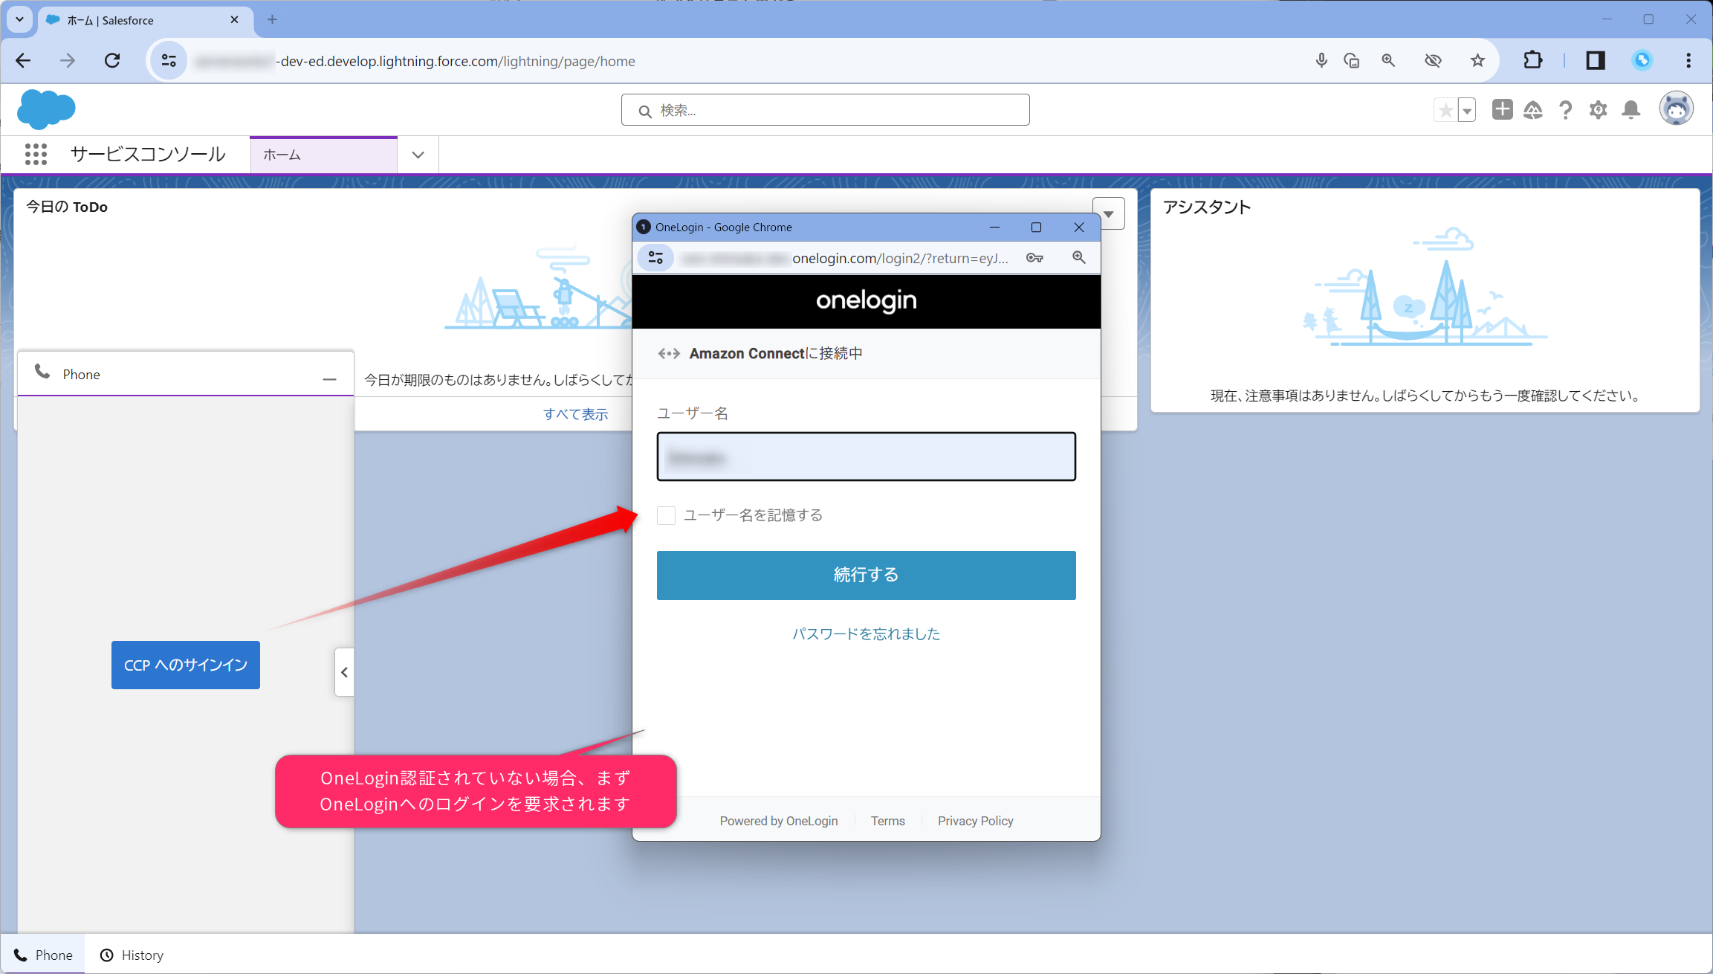The width and height of the screenshot is (1713, 974).
Task: Focus the ユーザー名 input field
Action: pos(866,457)
